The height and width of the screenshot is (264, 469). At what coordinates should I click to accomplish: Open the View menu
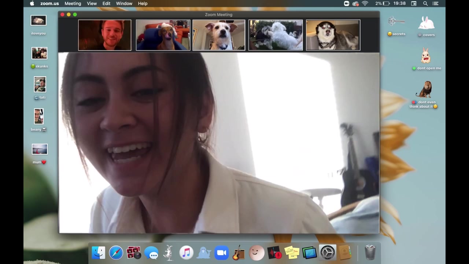(92, 3)
